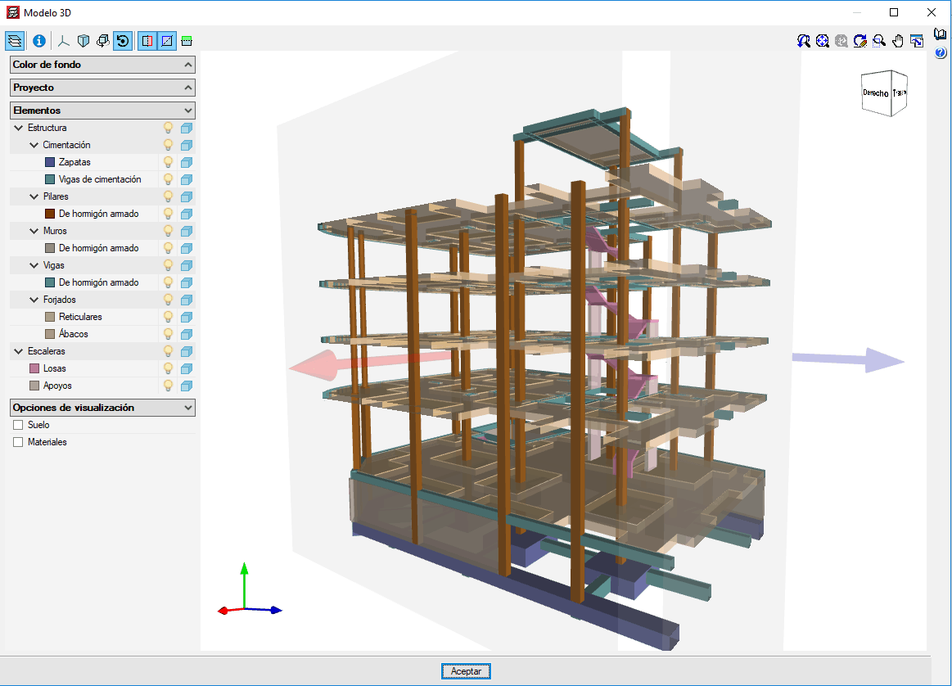Image resolution: width=952 pixels, height=686 pixels.
Task: Toggle the lightbulb visibility for Cimentación
Action: click(168, 145)
